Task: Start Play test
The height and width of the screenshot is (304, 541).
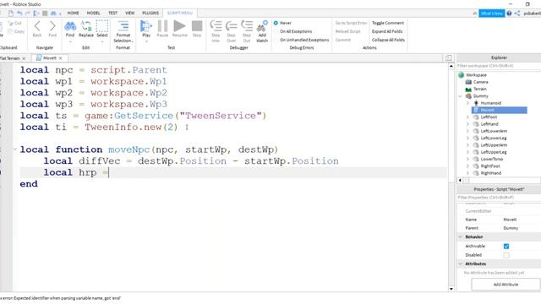Action: pyautogui.click(x=146, y=26)
